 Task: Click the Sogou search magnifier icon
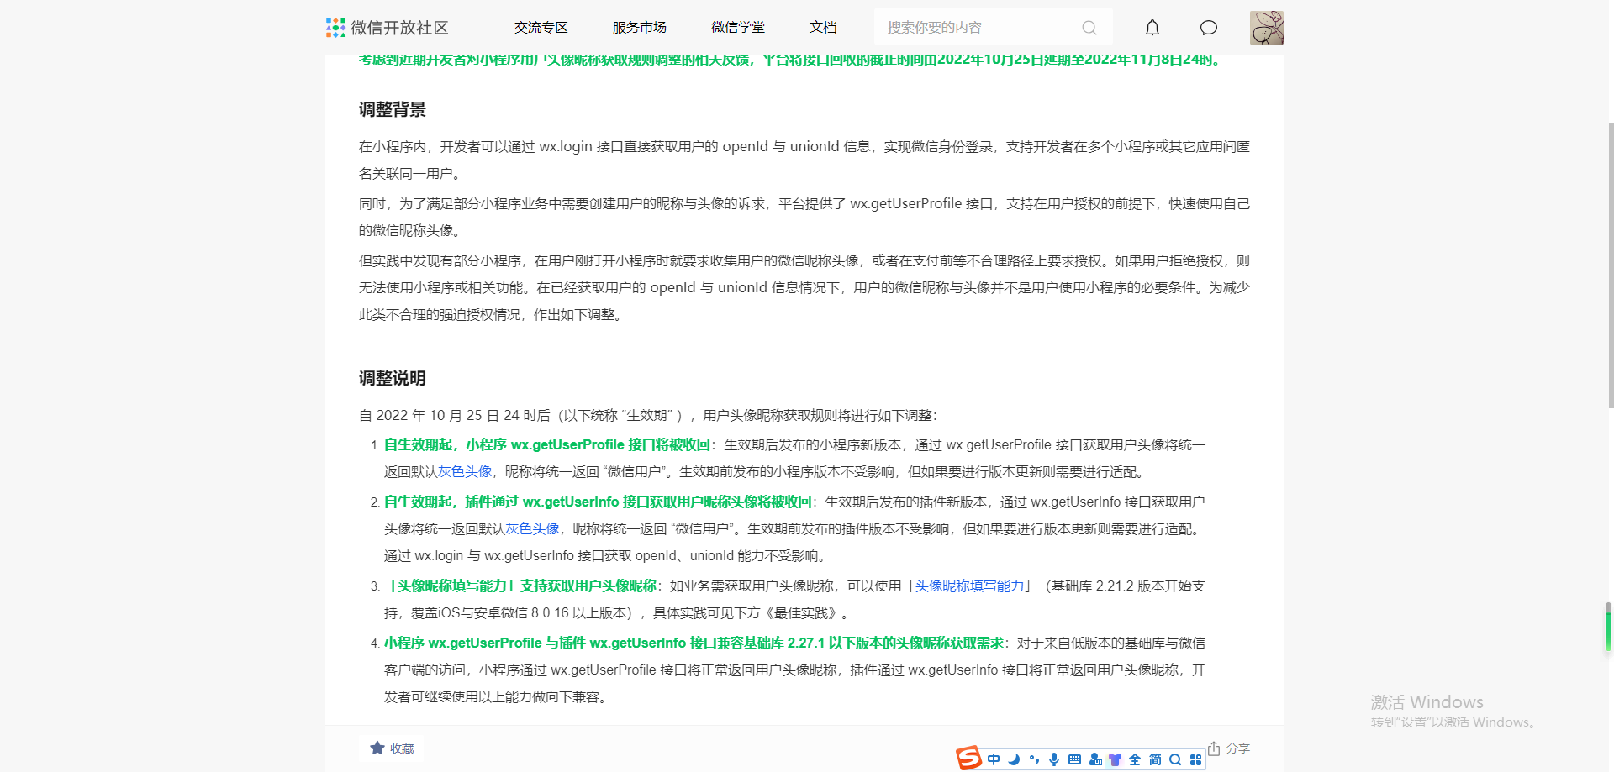tap(1175, 759)
